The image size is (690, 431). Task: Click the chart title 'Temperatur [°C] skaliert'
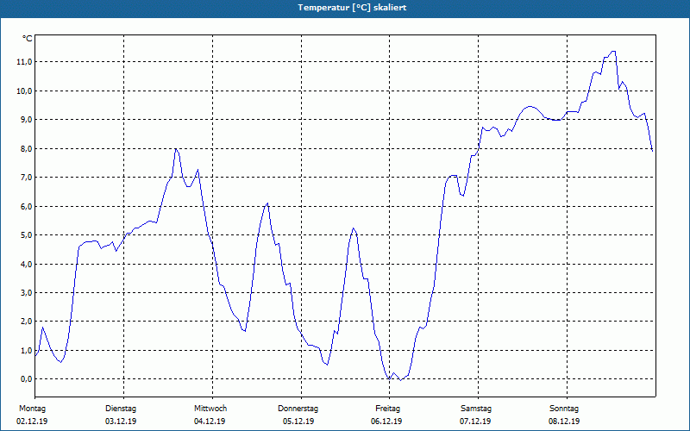tap(352, 8)
